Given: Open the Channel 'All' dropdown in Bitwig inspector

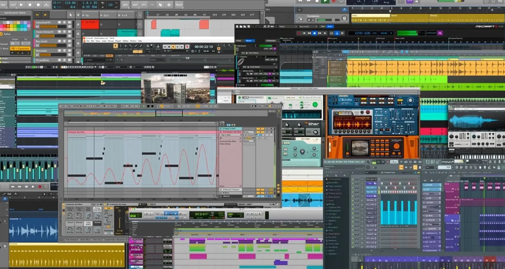Looking at the screenshot, I should point(15,44).
